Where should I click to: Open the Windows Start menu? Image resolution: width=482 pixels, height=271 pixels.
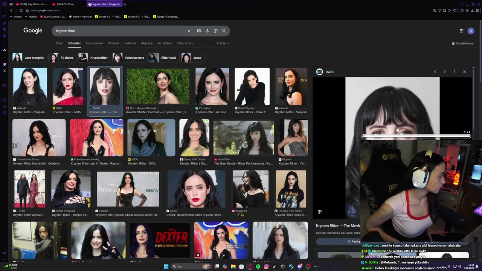click(x=166, y=266)
